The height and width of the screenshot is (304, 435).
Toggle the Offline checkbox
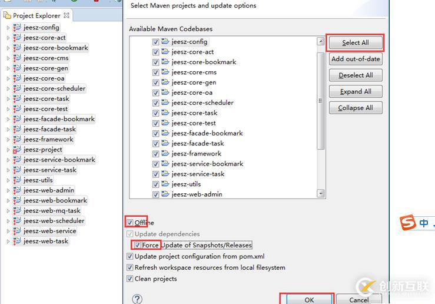pyautogui.click(x=129, y=222)
